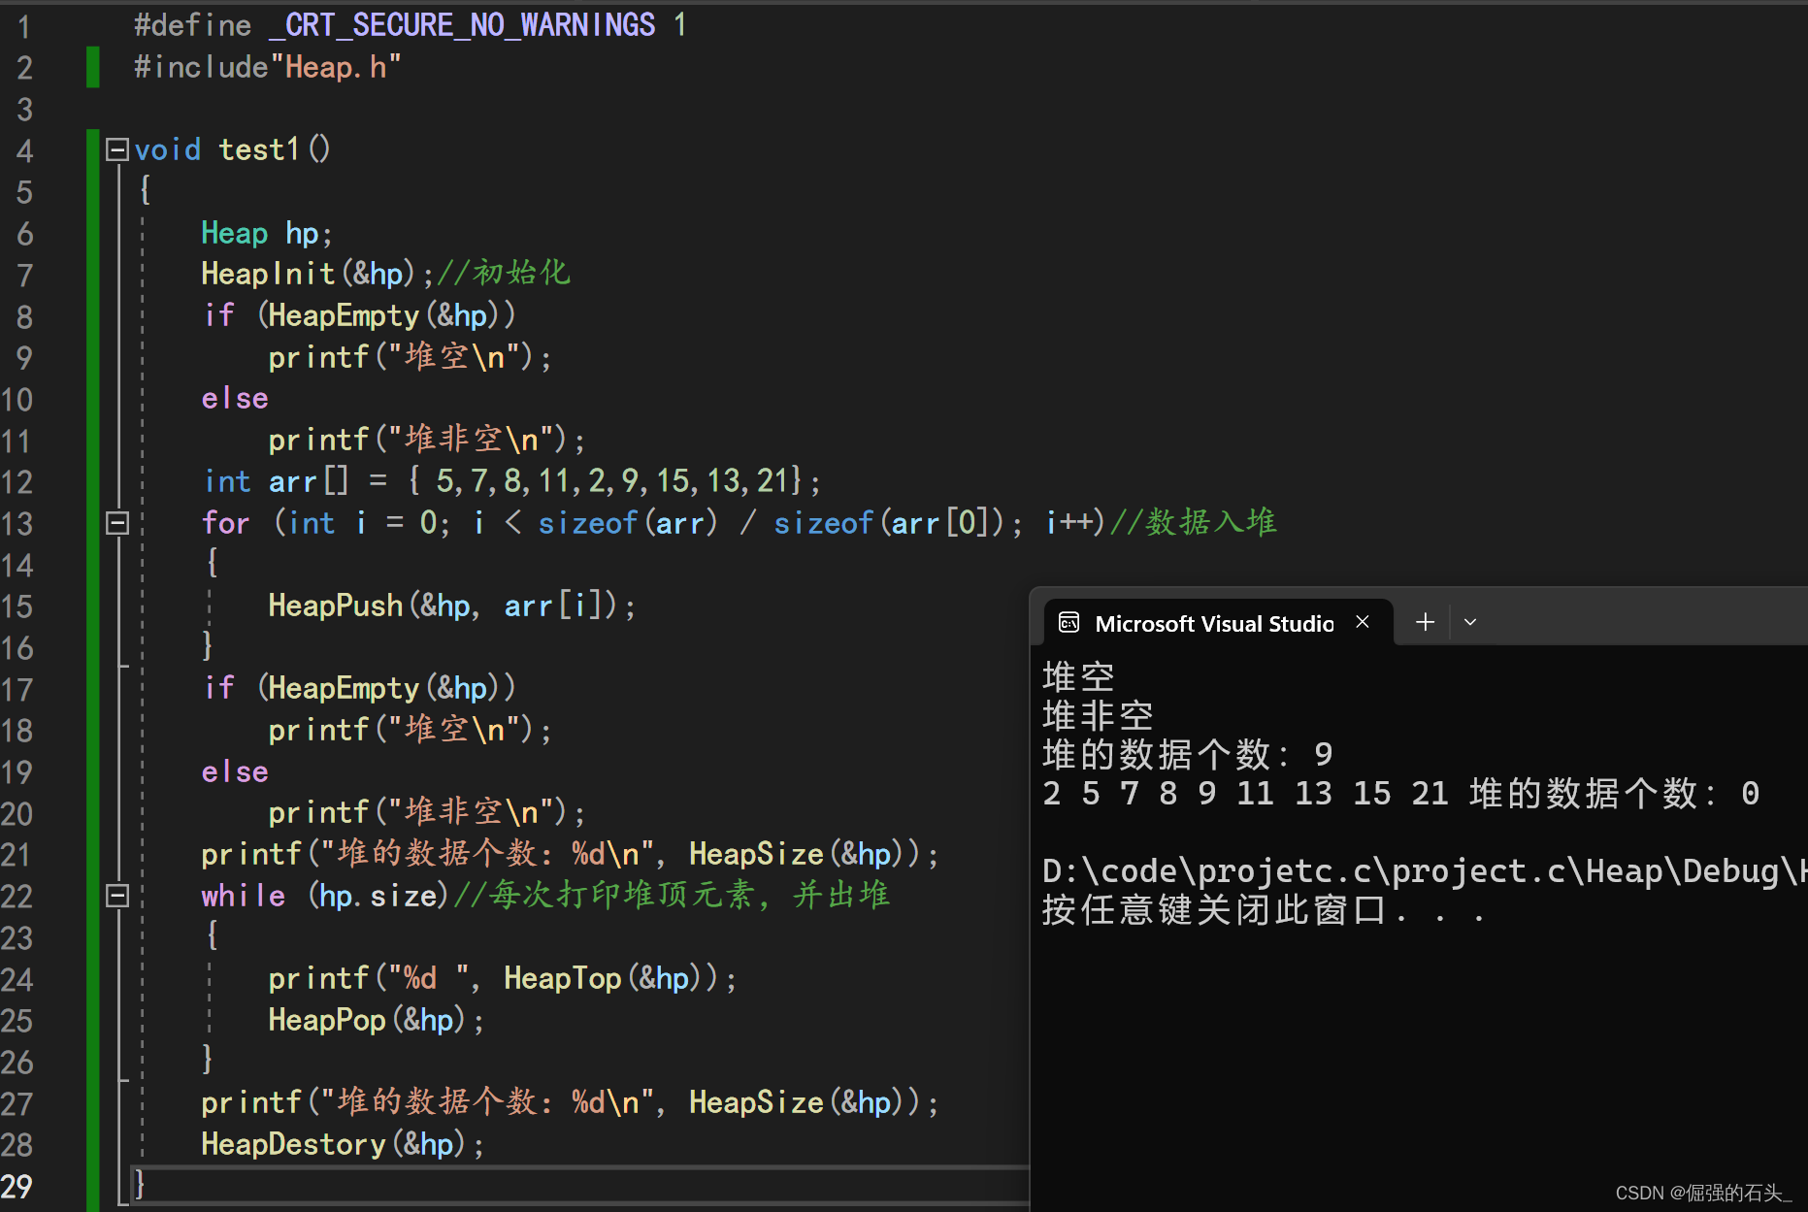Collapse the test1 function fold marker
The height and width of the screenshot is (1212, 1808).
pos(116,148)
